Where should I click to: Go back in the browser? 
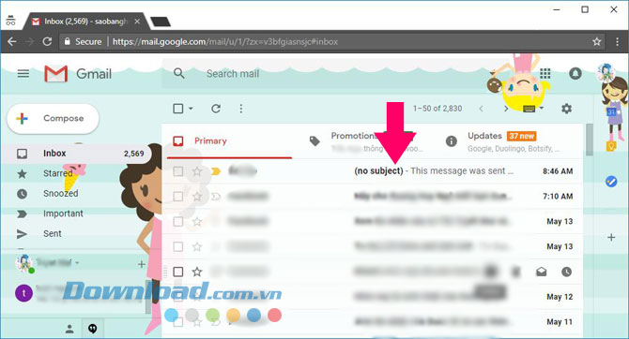point(12,41)
